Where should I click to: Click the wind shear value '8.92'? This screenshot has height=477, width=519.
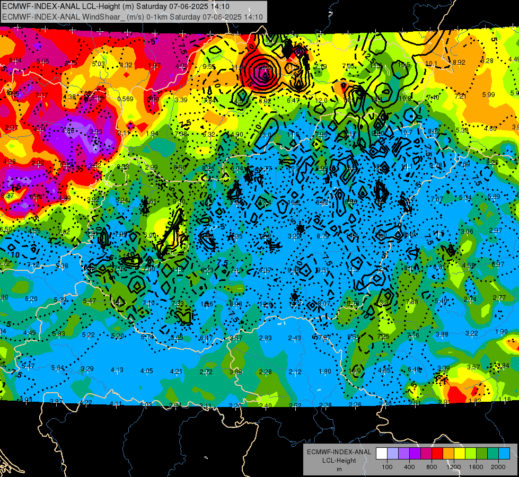(x=459, y=62)
